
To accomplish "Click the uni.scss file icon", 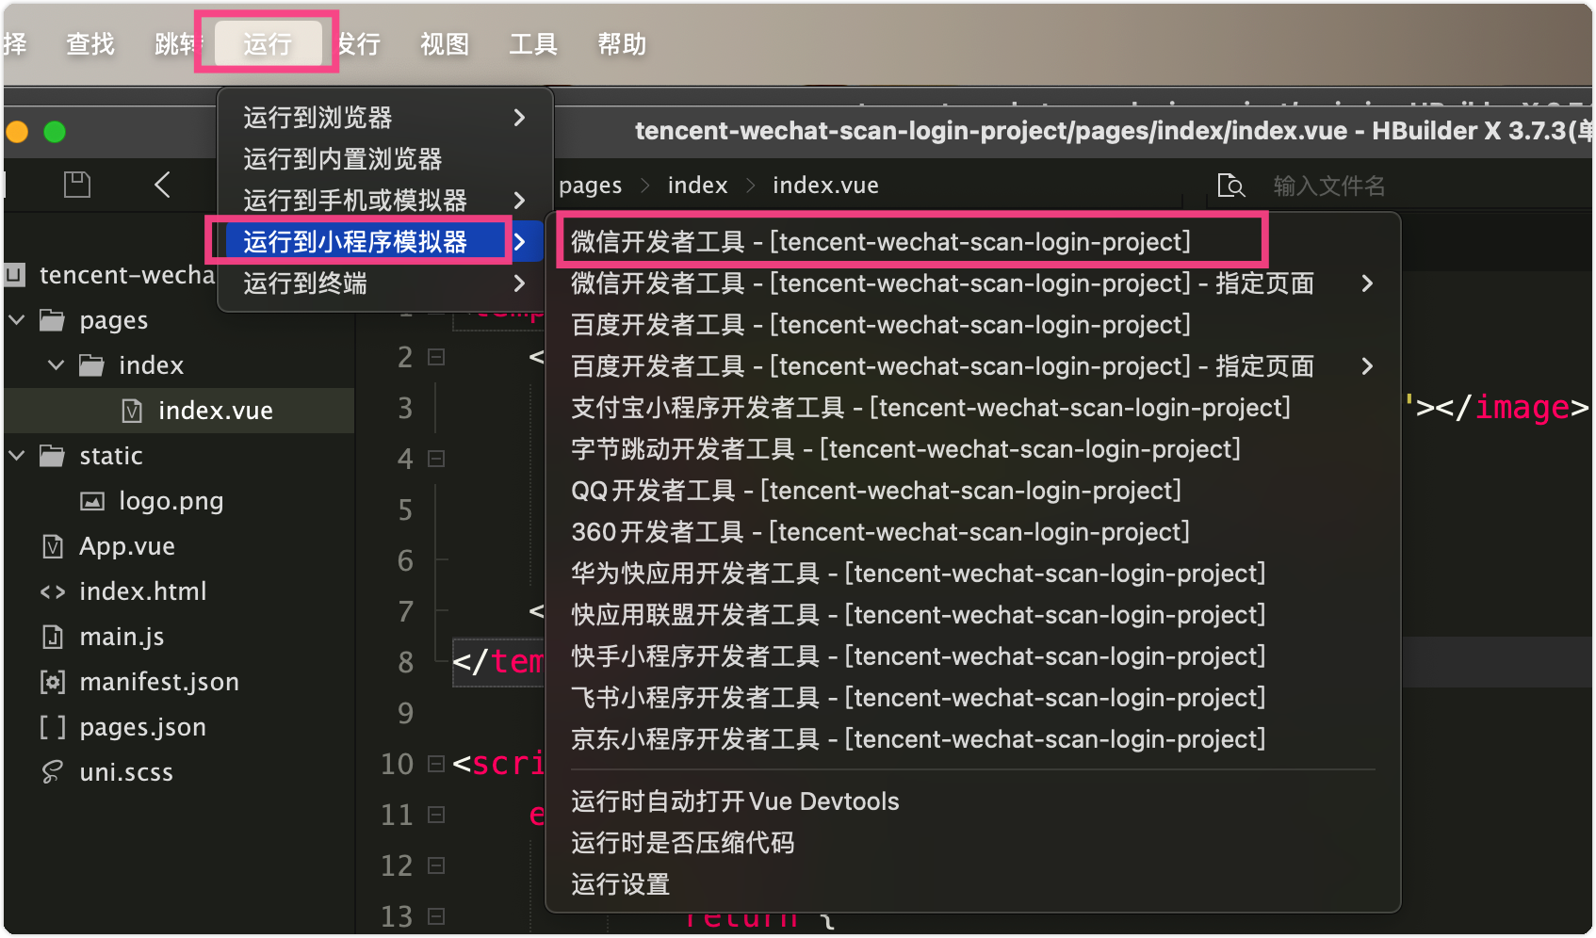I will coord(53,772).
